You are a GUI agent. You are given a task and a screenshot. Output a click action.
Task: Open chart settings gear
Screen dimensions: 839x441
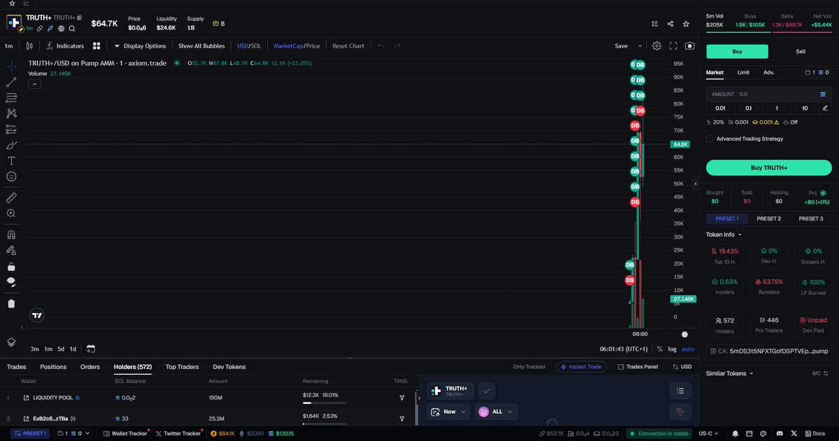(x=657, y=46)
